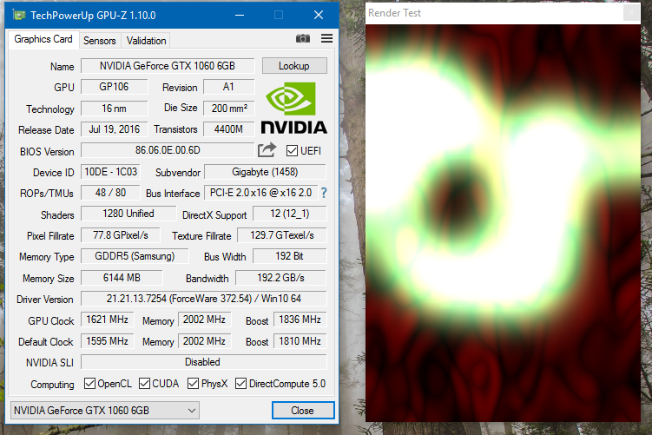Open the GPU-Z hamburger menu
652x435 pixels.
click(326, 39)
